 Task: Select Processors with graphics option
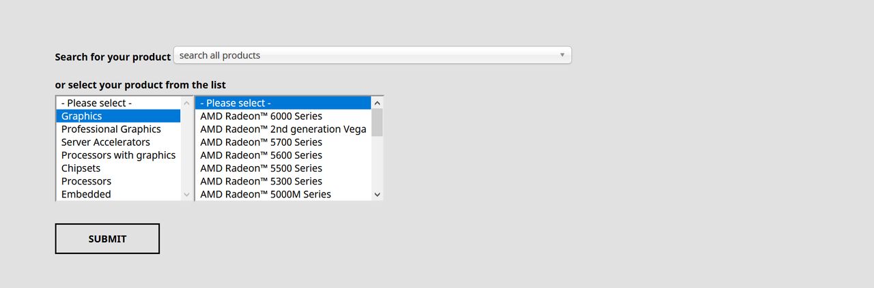[118, 155]
